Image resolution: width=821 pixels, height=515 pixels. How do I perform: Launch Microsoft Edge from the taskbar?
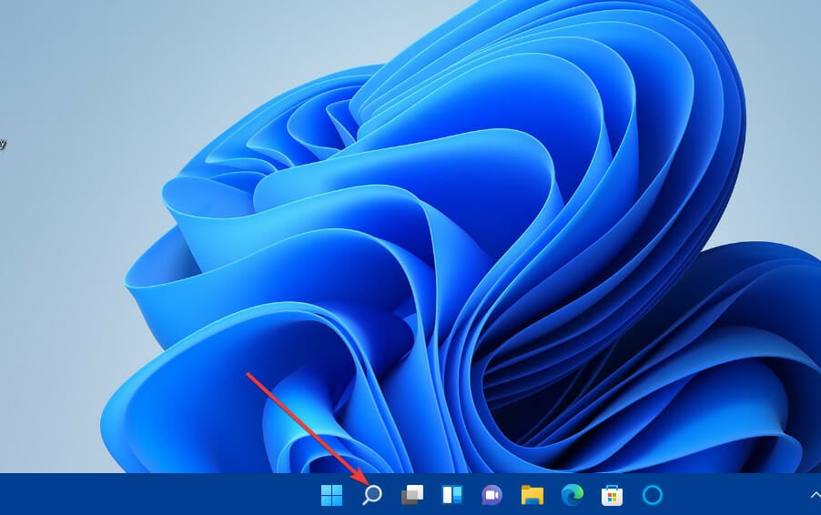[573, 495]
